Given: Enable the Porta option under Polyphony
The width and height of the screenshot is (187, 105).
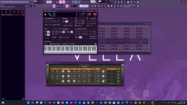Looking at the screenshot, I should pos(65,26).
